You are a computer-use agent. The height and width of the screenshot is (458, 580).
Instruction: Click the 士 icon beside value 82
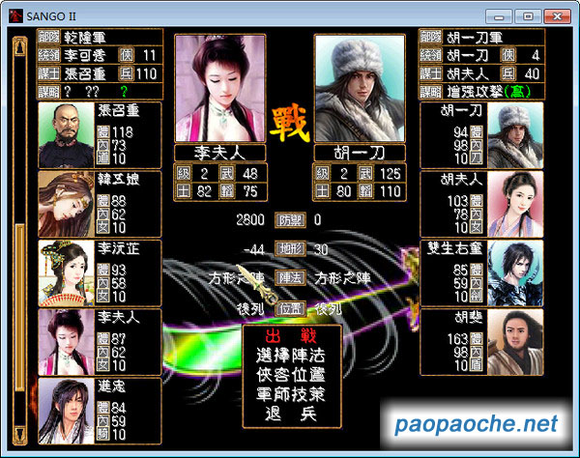[184, 191]
